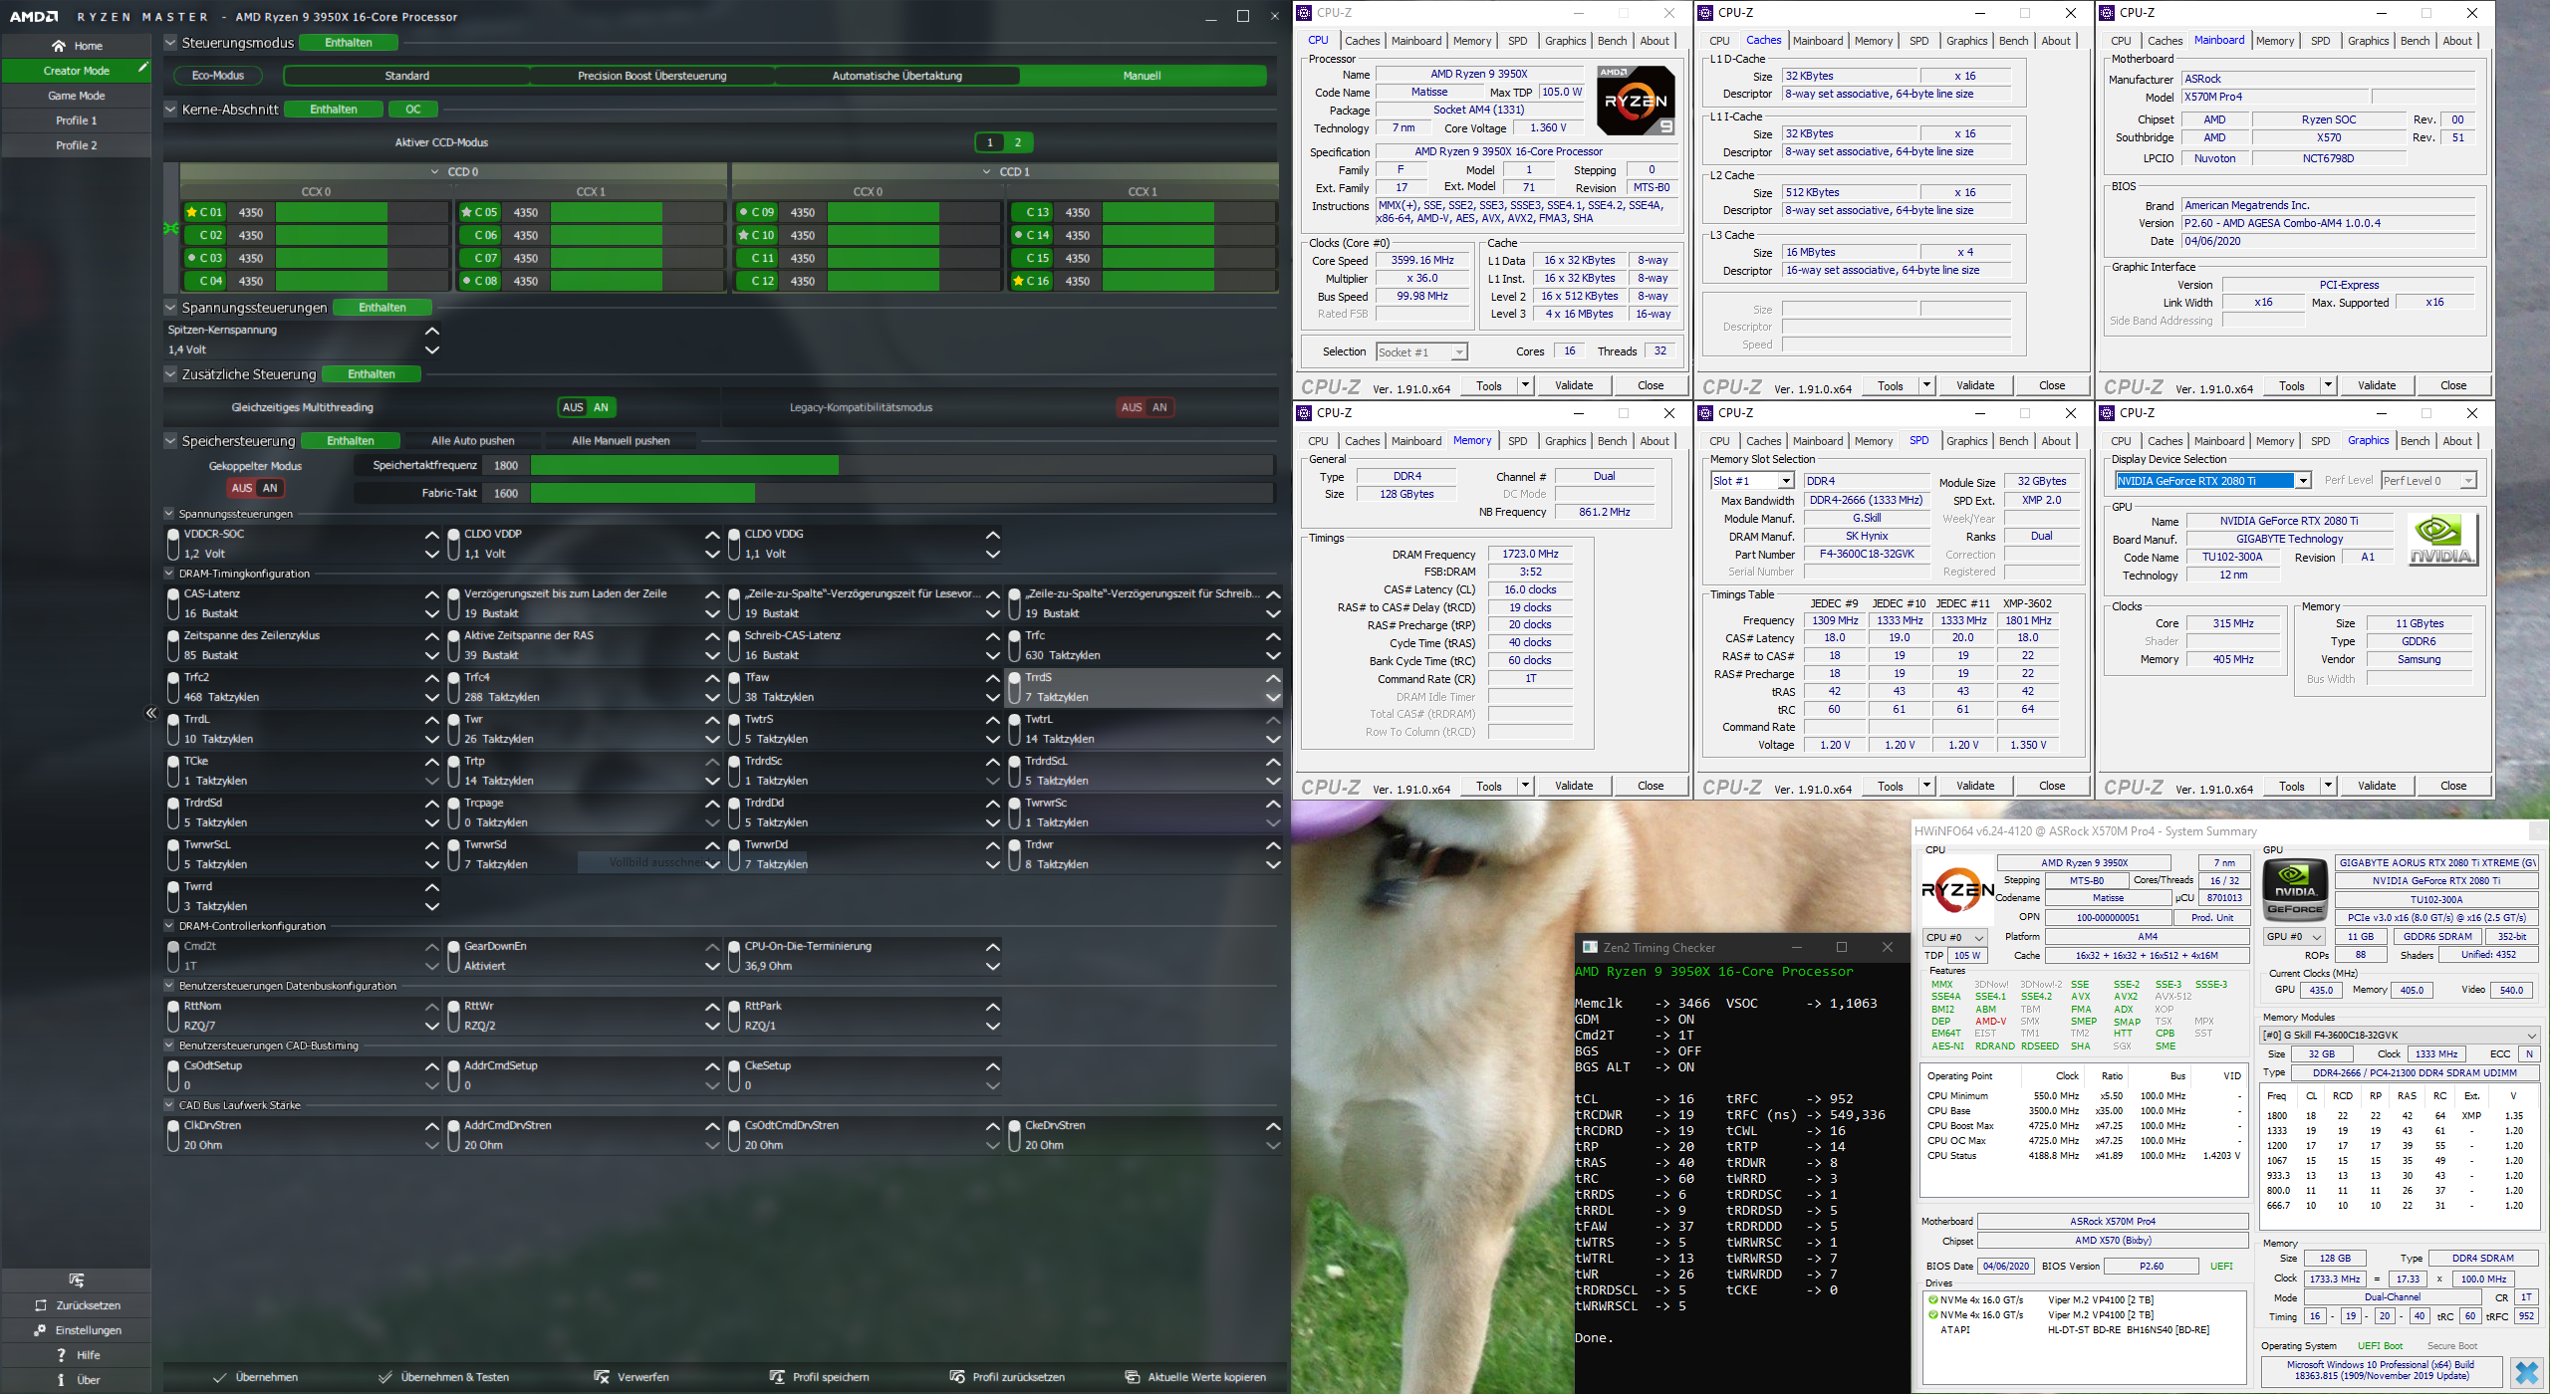This screenshot has width=2550, height=1394.
Task: Open the NVIDIA GeForce RTX 2080 Ti dropdown
Action: click(x=2302, y=481)
